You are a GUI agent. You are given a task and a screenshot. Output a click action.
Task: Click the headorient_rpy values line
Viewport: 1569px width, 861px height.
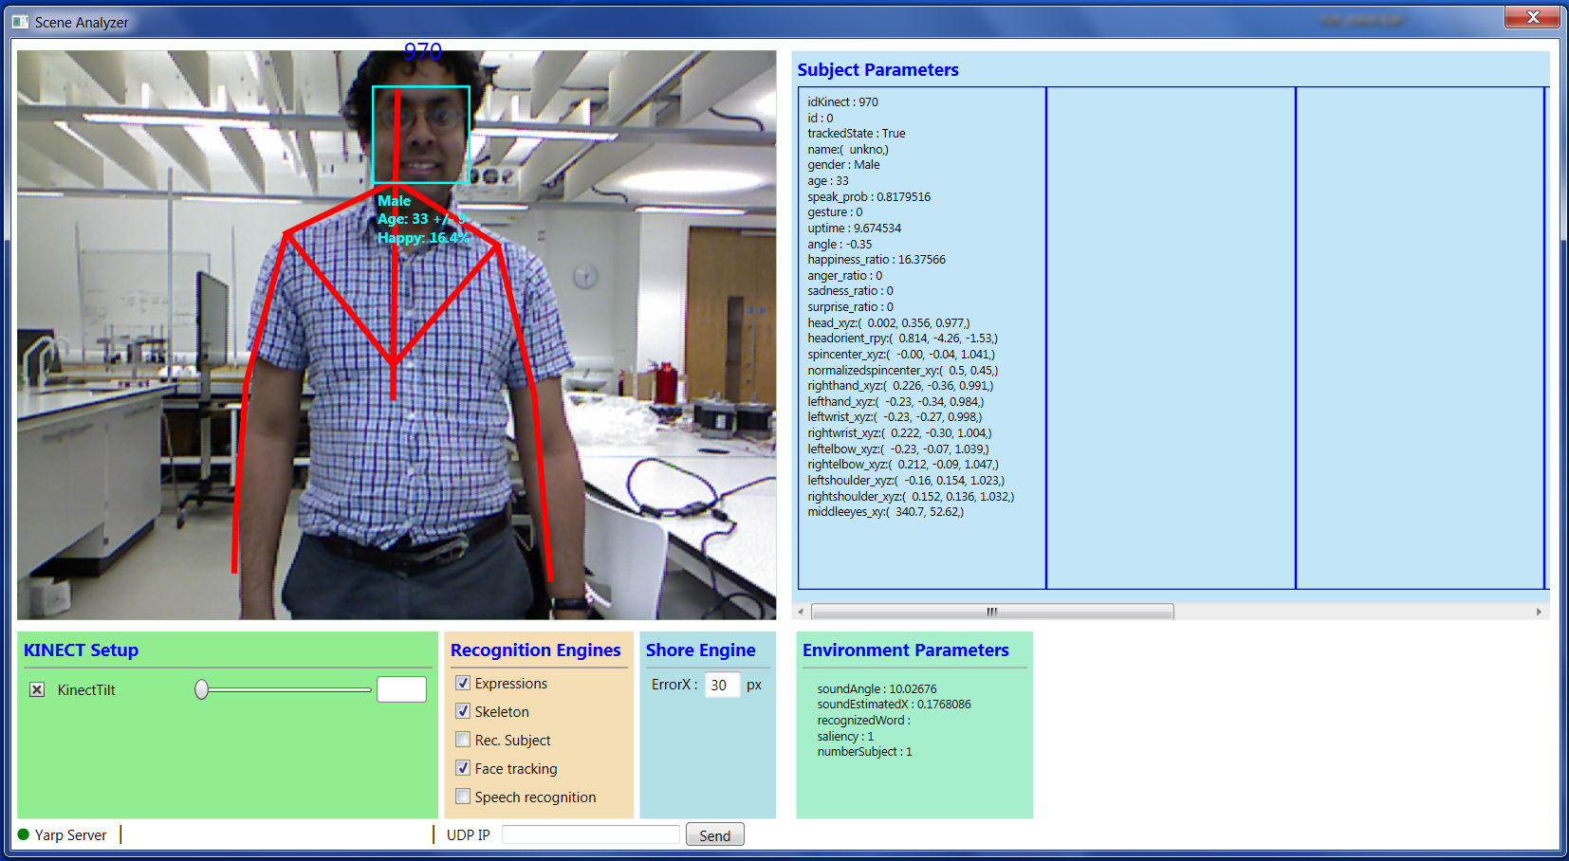click(903, 339)
